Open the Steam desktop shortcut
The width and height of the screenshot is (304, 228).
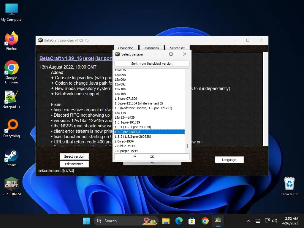tap(12, 157)
